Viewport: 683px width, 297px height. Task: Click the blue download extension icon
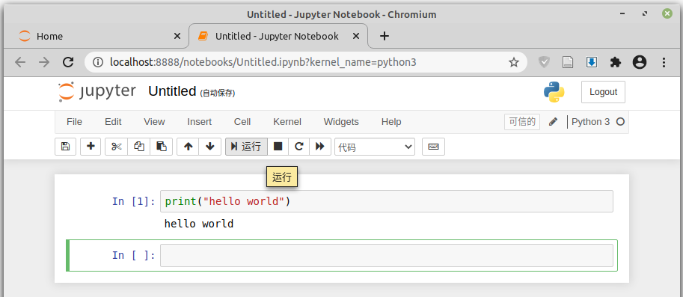pos(592,62)
